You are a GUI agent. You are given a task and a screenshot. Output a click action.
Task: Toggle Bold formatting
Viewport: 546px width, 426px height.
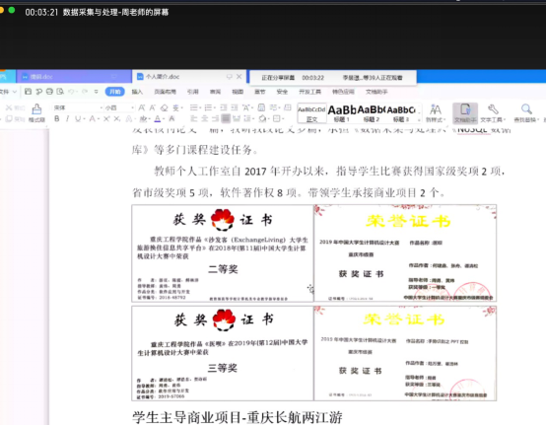point(57,119)
